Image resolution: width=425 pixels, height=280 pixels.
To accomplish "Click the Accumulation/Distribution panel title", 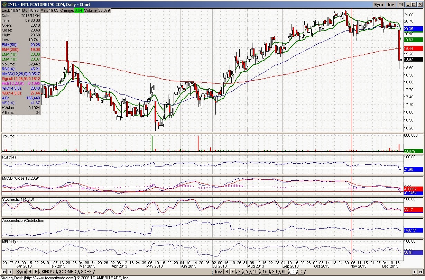I will [x=23, y=220].
